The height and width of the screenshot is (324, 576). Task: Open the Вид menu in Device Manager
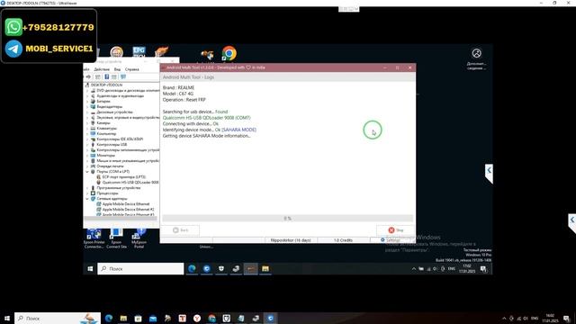(117, 69)
